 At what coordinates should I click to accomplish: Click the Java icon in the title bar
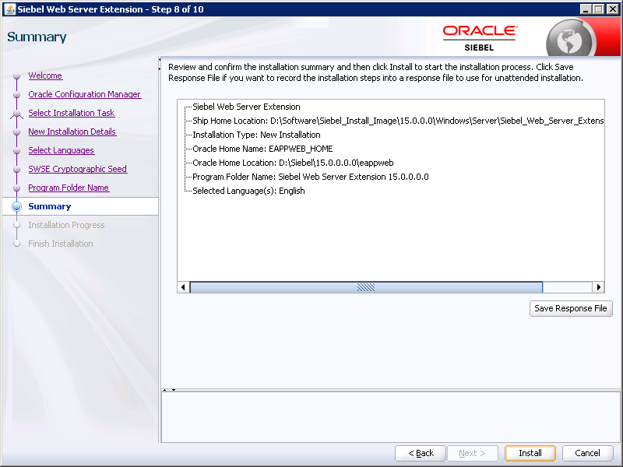pos(9,9)
